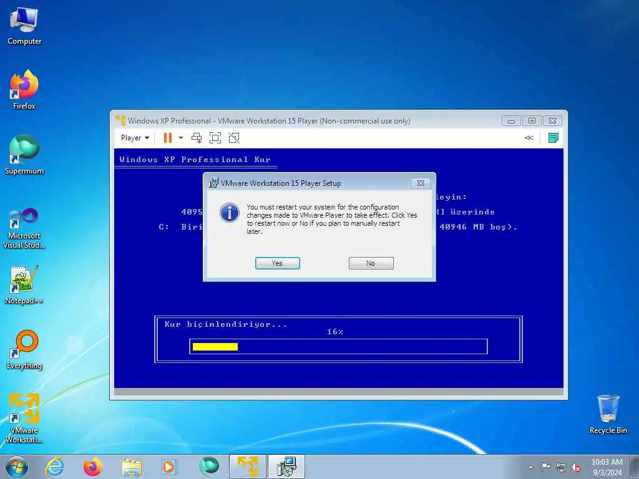Collapse the VMware toolbar with the double chevron
The height and width of the screenshot is (479, 639).
(529, 138)
